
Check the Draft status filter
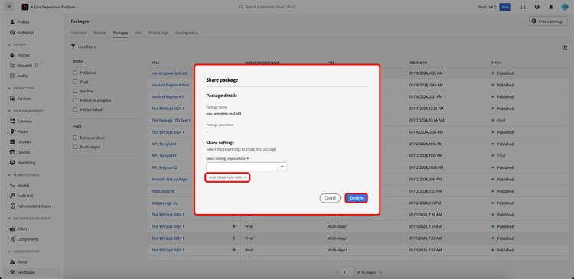coord(75,82)
